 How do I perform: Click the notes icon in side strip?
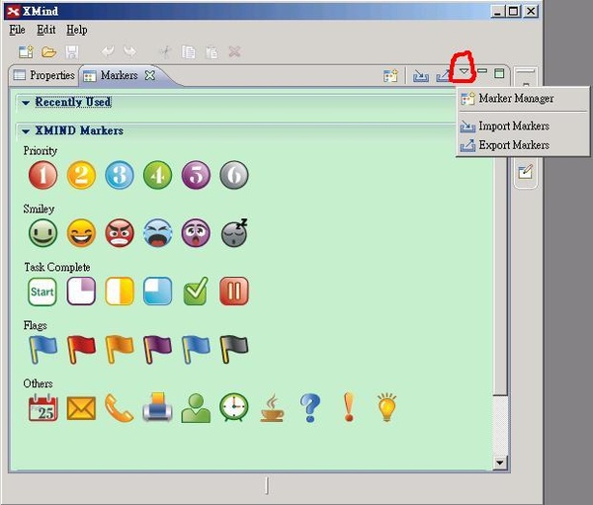[526, 172]
